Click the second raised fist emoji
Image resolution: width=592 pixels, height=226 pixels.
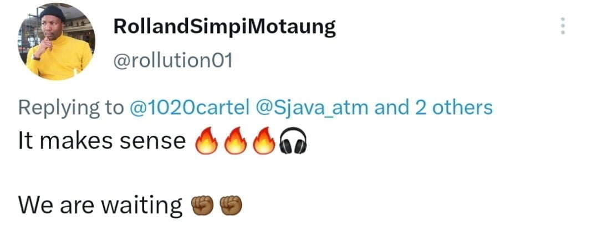pos(230,206)
